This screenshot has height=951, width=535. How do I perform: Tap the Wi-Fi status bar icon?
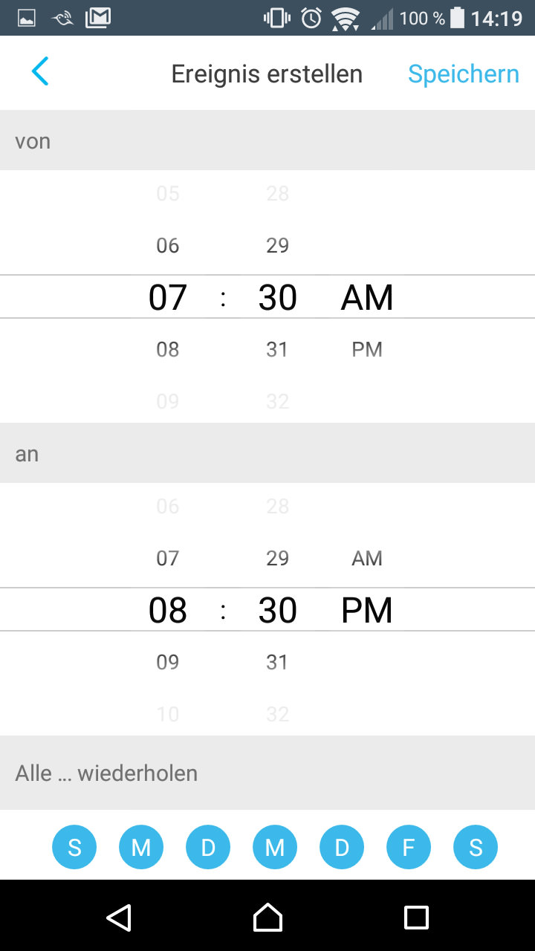pyautogui.click(x=345, y=18)
